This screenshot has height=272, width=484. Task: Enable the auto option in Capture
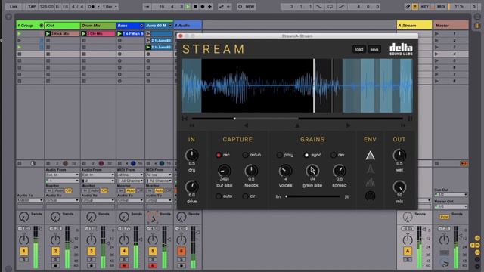click(219, 196)
